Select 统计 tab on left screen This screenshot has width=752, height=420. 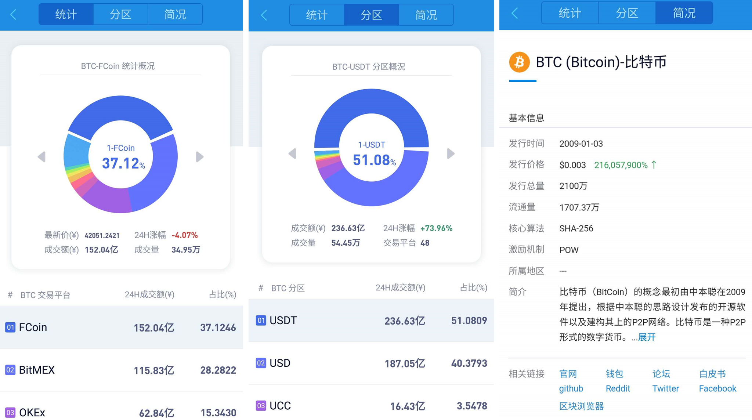tap(66, 14)
